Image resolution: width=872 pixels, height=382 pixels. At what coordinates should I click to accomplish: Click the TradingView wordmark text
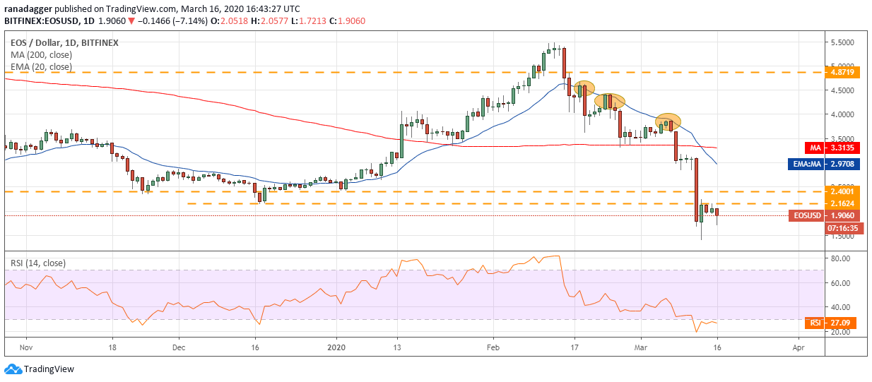tap(49, 369)
